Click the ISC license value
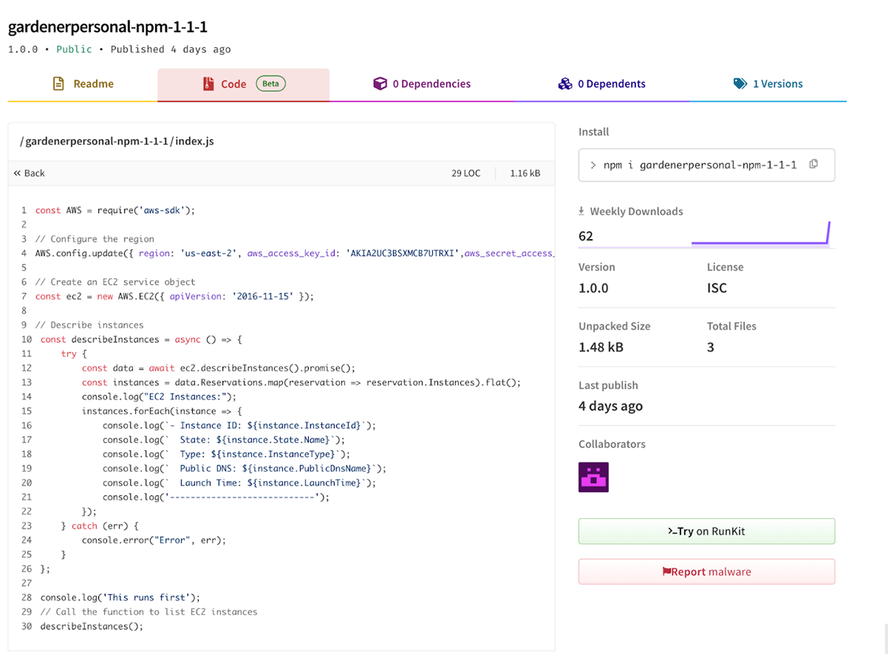This screenshot has width=888, height=654. (717, 288)
